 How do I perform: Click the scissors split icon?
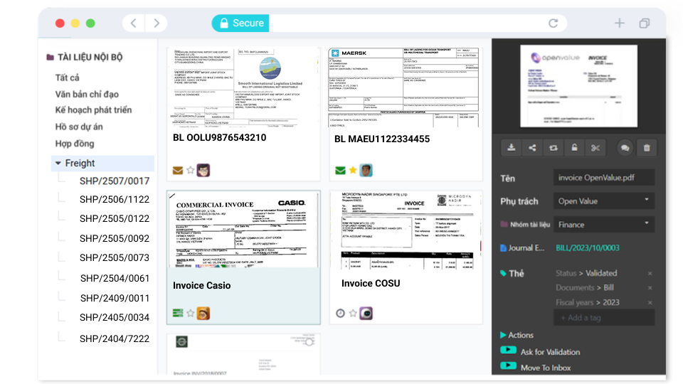(x=595, y=148)
